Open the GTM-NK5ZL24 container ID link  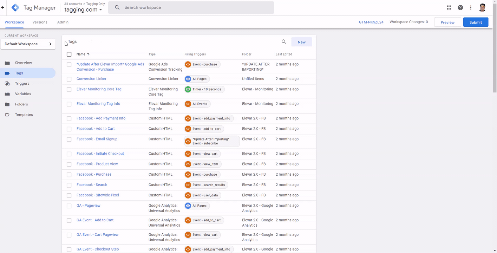(371, 22)
